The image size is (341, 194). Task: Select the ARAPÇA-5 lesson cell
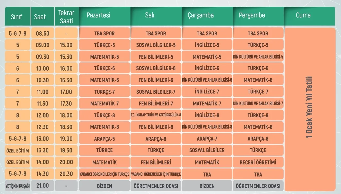tap(104, 139)
